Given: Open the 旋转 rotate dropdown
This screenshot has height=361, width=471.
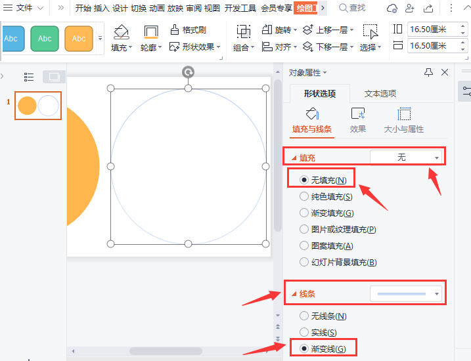Looking at the screenshot, I should tap(279, 30).
